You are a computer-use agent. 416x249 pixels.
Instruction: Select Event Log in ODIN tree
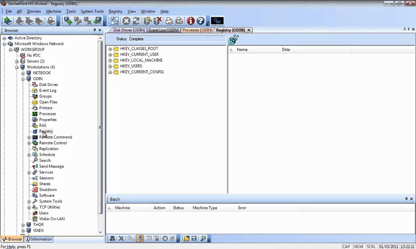[x=47, y=90]
